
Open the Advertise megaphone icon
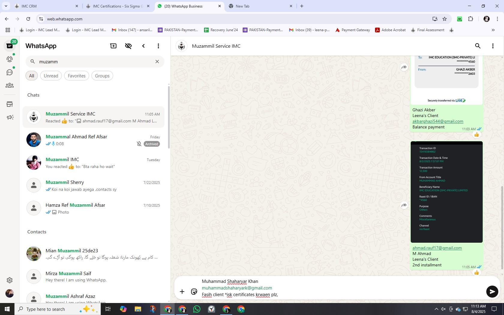pos(10,117)
